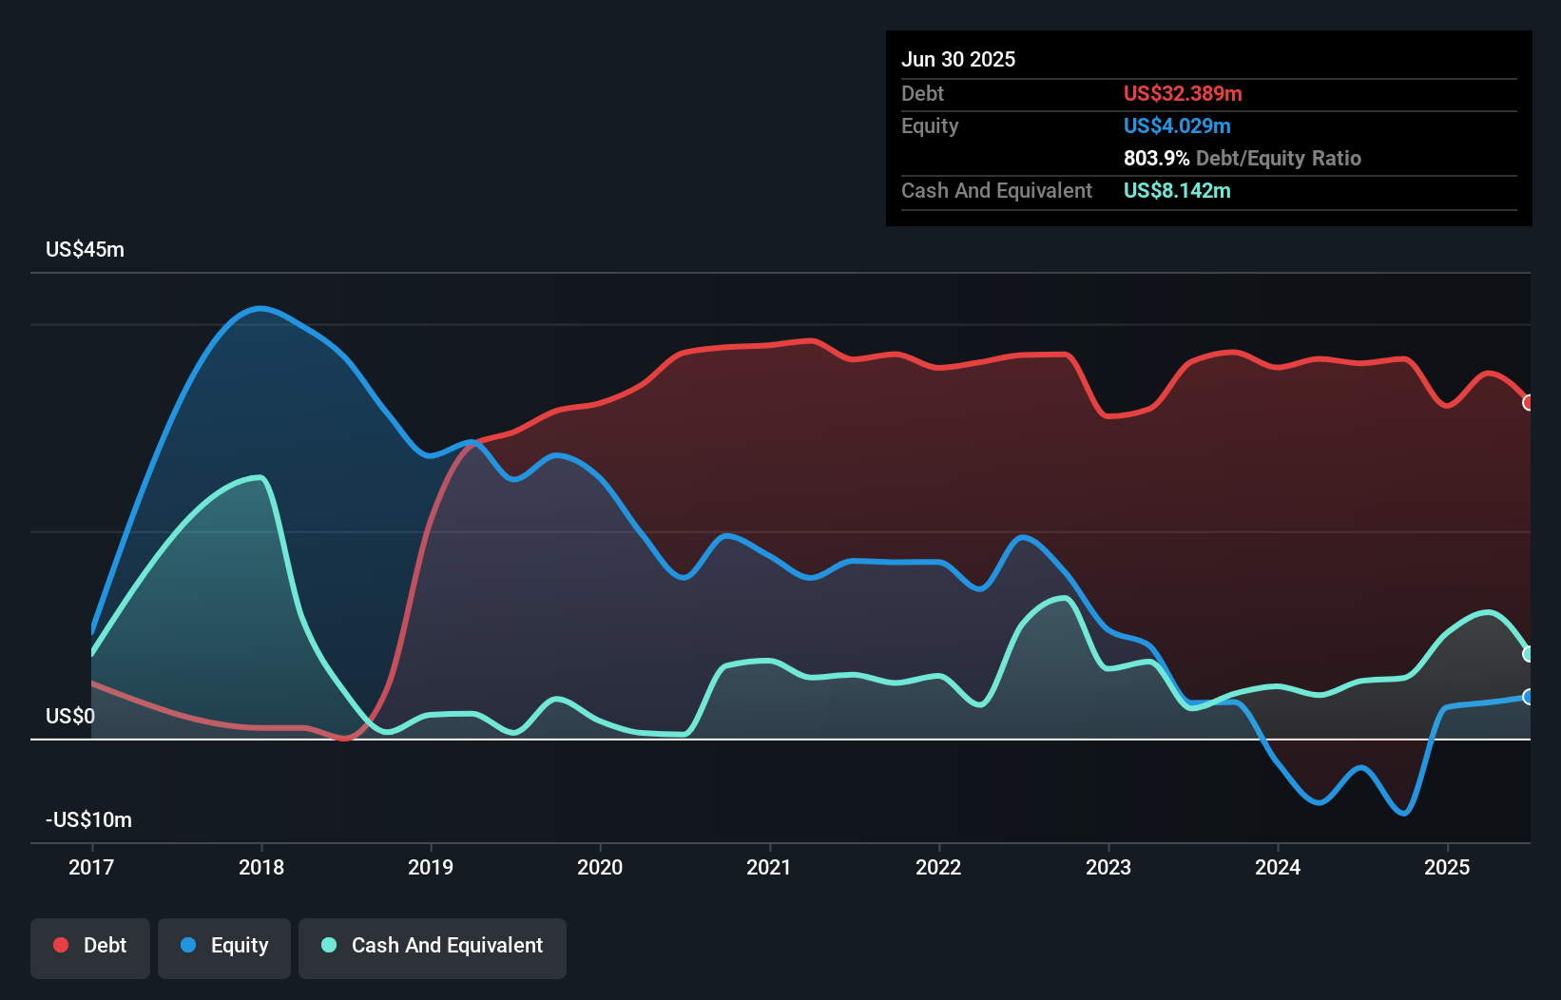
Task: Select the 2025 year label
Action: click(x=1447, y=867)
